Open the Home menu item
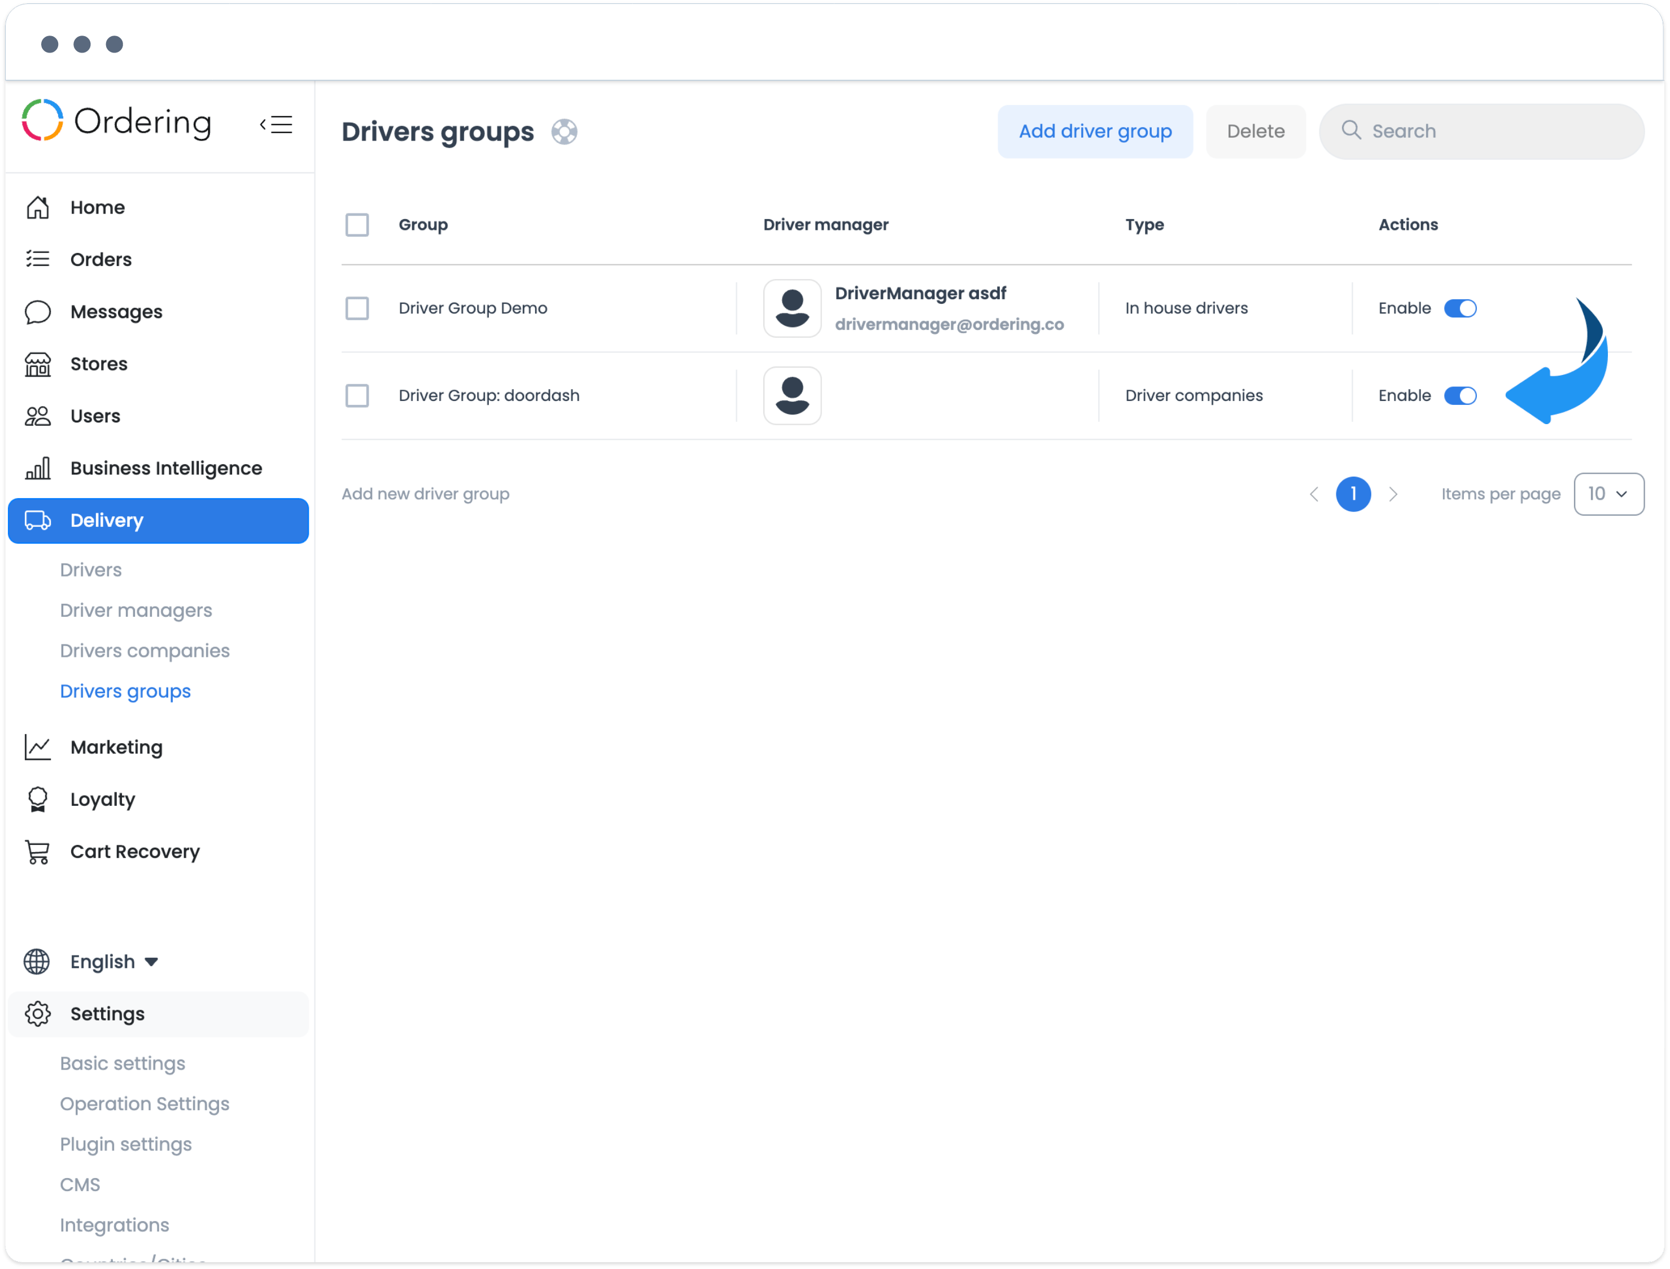Screen dimensions: 1670x1269 [158, 207]
